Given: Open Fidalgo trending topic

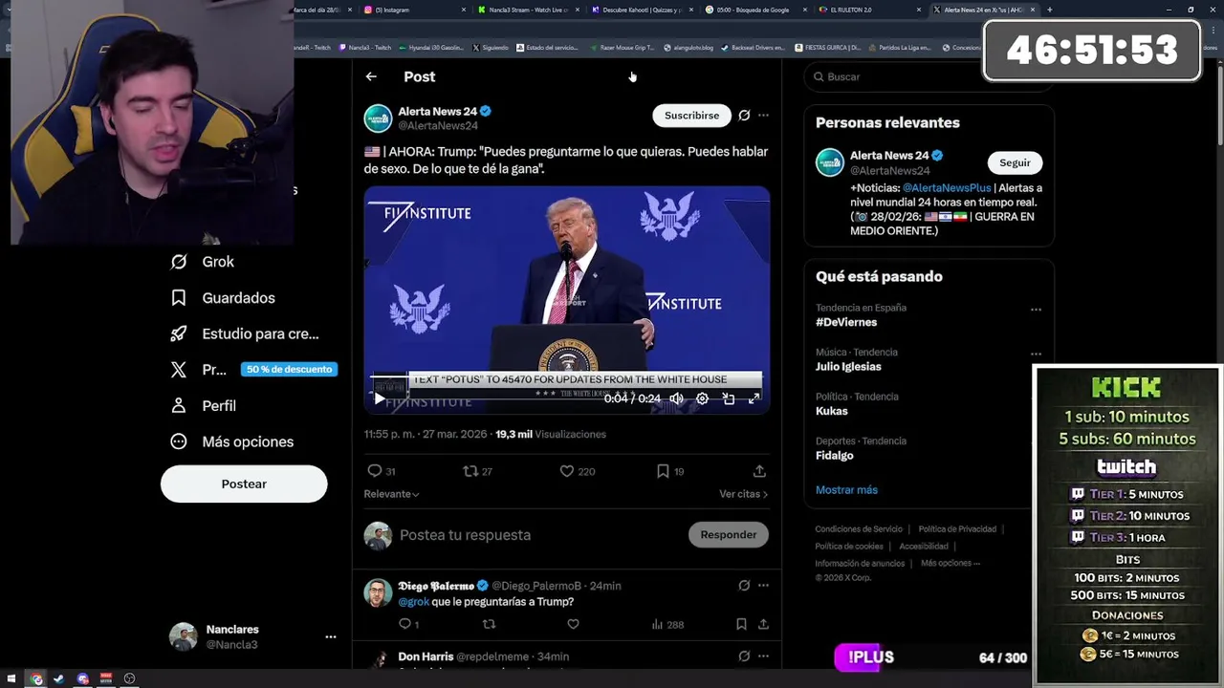Looking at the screenshot, I should pyautogui.click(x=835, y=456).
